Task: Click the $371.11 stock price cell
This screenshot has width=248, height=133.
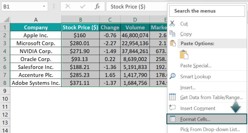Action: pyautogui.click(x=80, y=83)
